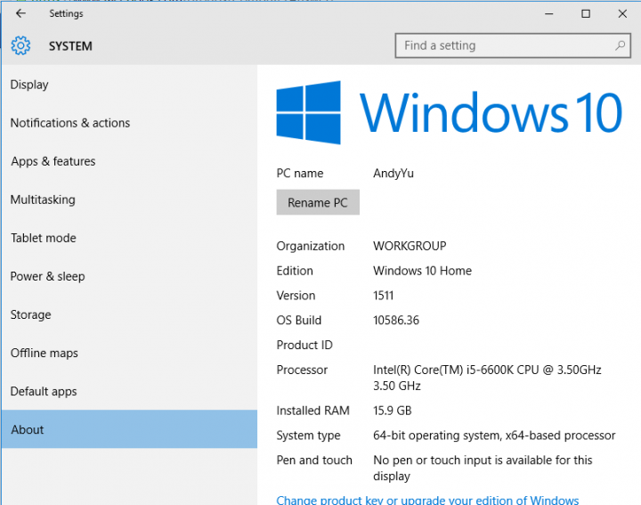Click the System type label
This screenshot has height=505, width=641.
pyautogui.click(x=308, y=436)
